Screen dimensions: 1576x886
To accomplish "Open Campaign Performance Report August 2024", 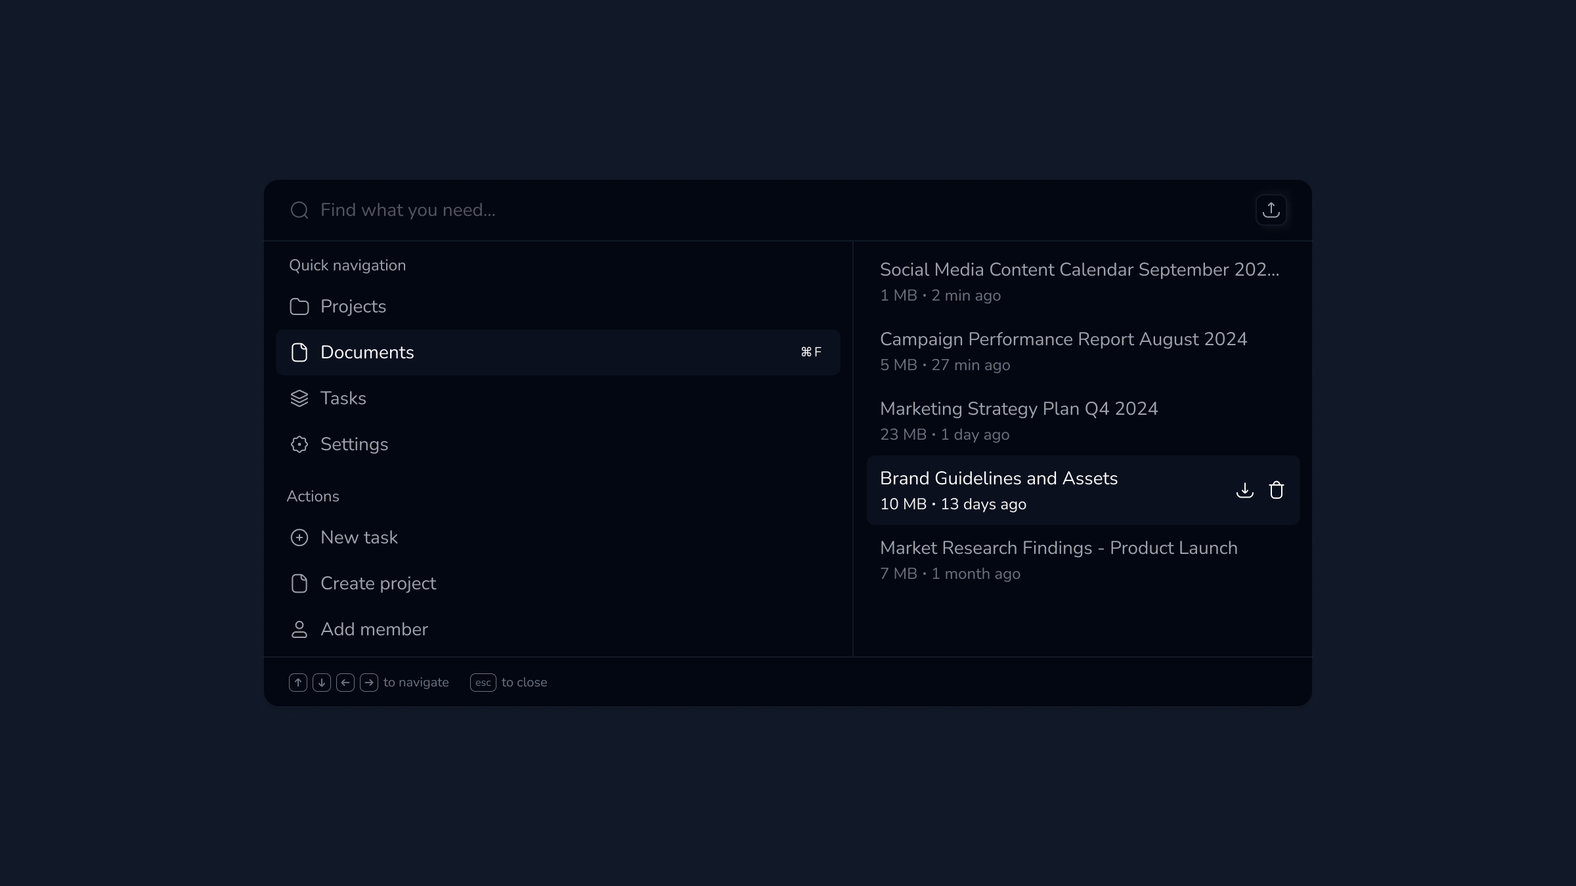I will pos(1062,351).
